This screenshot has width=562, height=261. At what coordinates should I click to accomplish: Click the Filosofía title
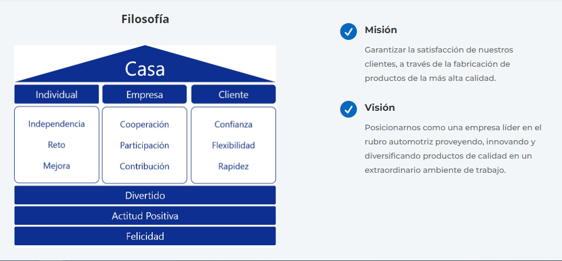click(x=145, y=19)
